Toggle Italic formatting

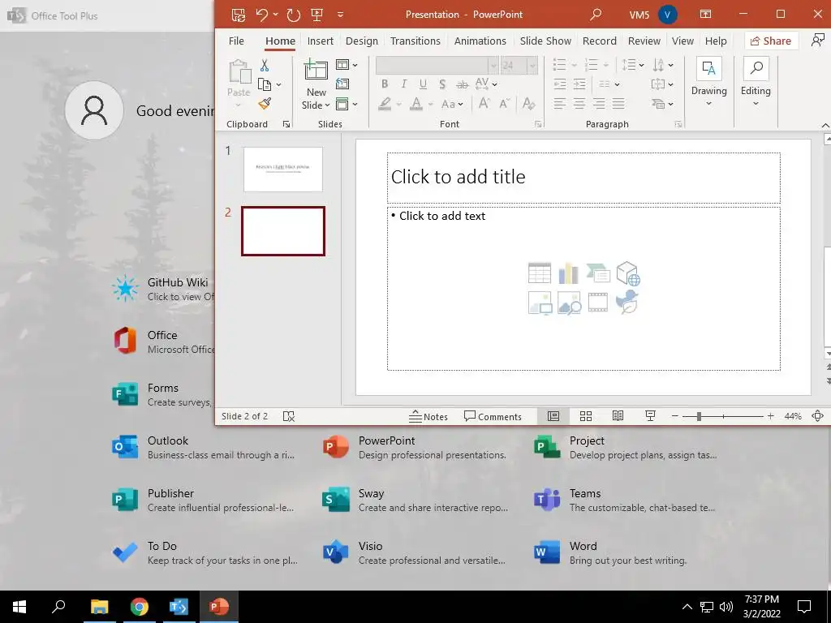click(404, 84)
